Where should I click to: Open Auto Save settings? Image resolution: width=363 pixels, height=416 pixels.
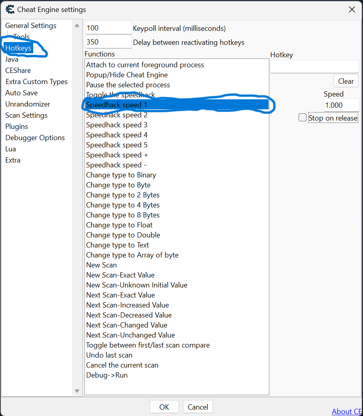[x=22, y=93]
